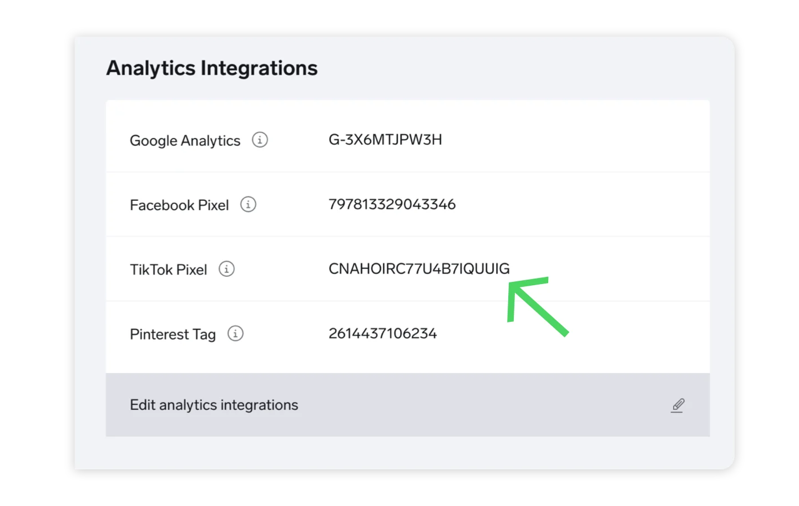Open Pinterest Tag info icon
This screenshot has width=799, height=506.
(x=235, y=333)
